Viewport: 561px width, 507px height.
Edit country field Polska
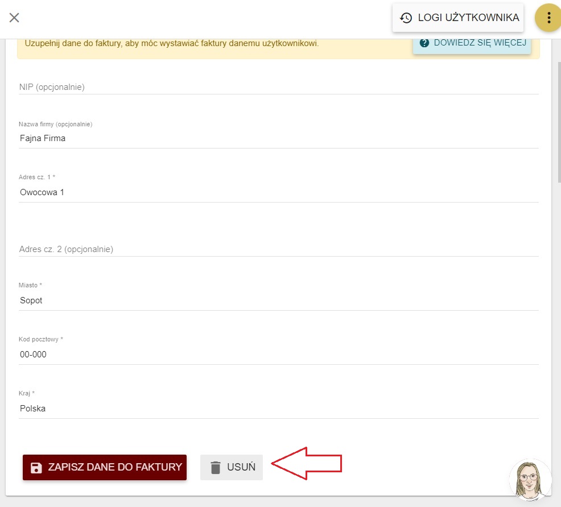click(279, 409)
